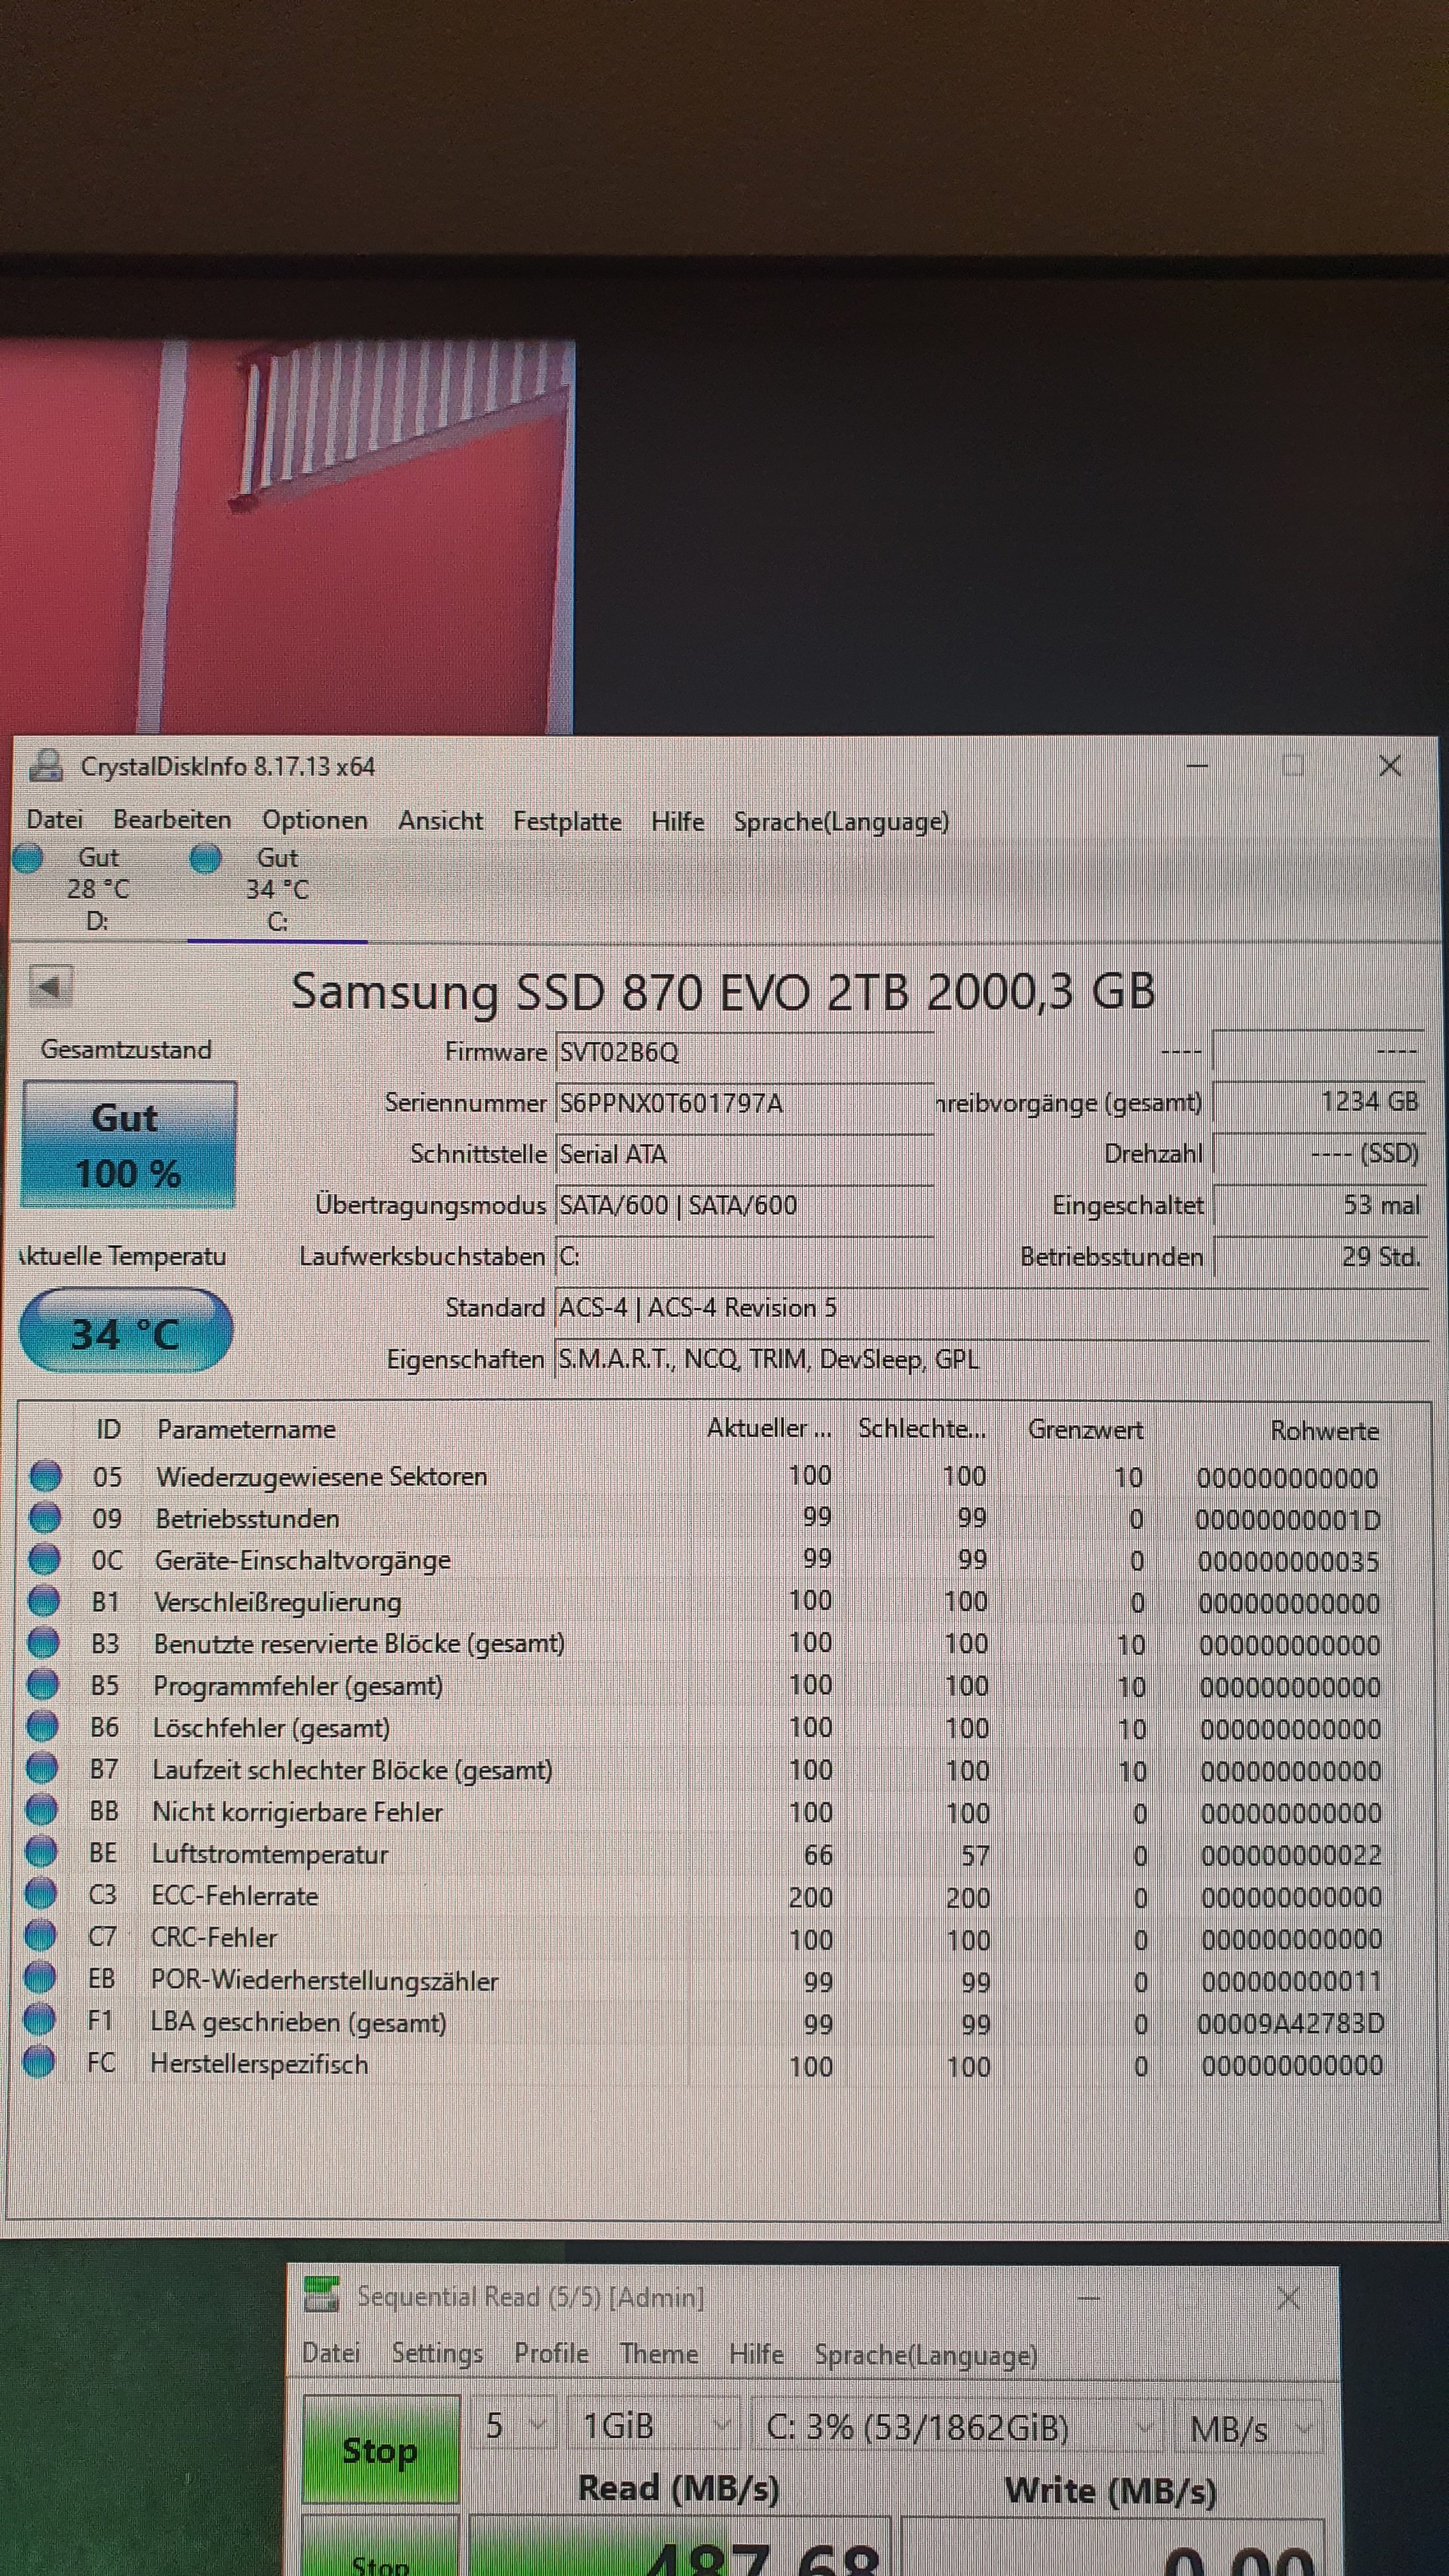Click the status icon for Wiederzugewiesene Sektoren
This screenshot has height=2576, width=1449.
pyautogui.click(x=44, y=1476)
